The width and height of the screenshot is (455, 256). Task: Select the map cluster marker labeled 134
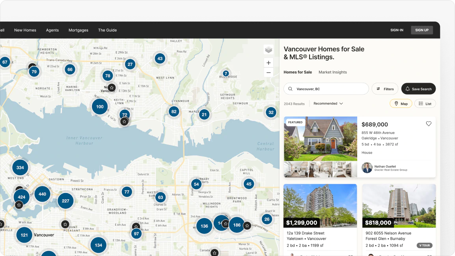(x=98, y=245)
